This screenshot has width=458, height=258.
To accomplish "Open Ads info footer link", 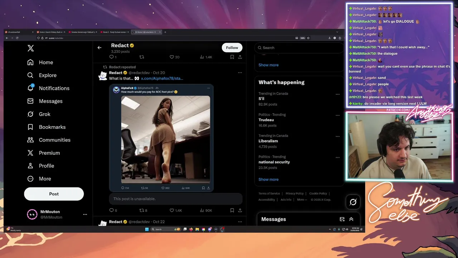I will coord(286,200).
